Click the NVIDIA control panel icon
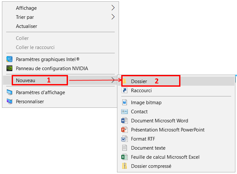Image resolution: width=237 pixels, height=174 pixels. (x=9, y=68)
